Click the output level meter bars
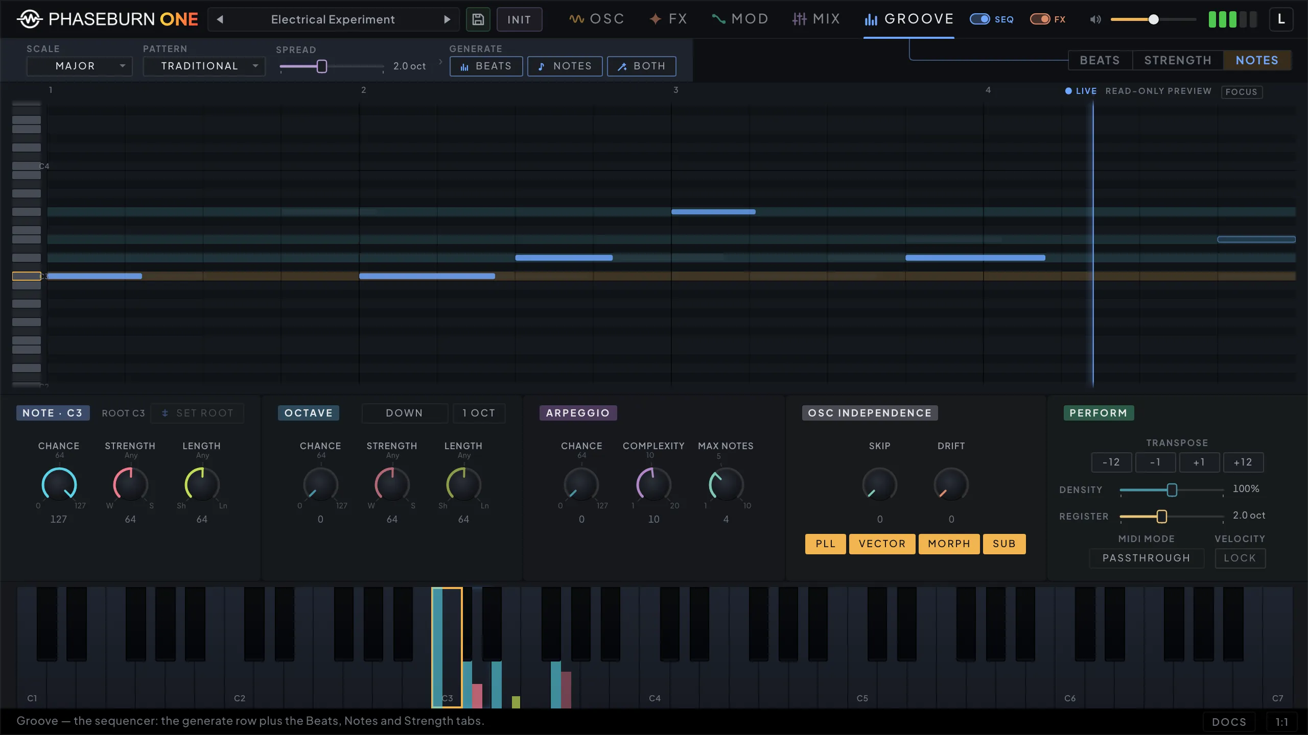The height and width of the screenshot is (735, 1308). 1232,19
